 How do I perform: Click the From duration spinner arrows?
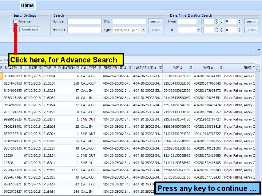[x=239, y=21]
